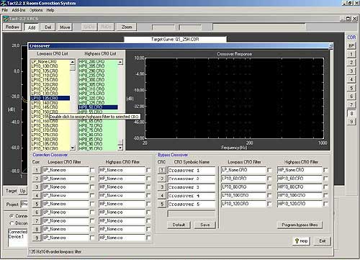Click the Add toolbar button
The height and width of the screenshot is (260, 360).
point(32,27)
